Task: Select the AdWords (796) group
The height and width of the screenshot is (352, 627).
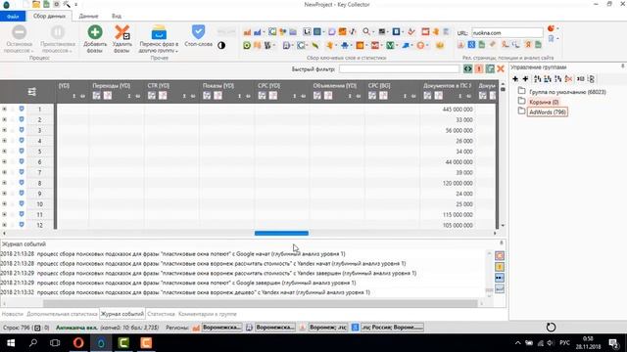Action: [x=548, y=112]
